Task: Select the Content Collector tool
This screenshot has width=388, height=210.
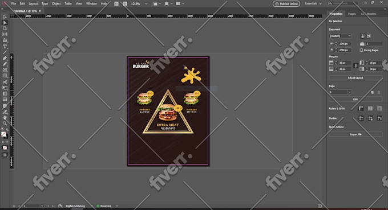Action: point(5,40)
